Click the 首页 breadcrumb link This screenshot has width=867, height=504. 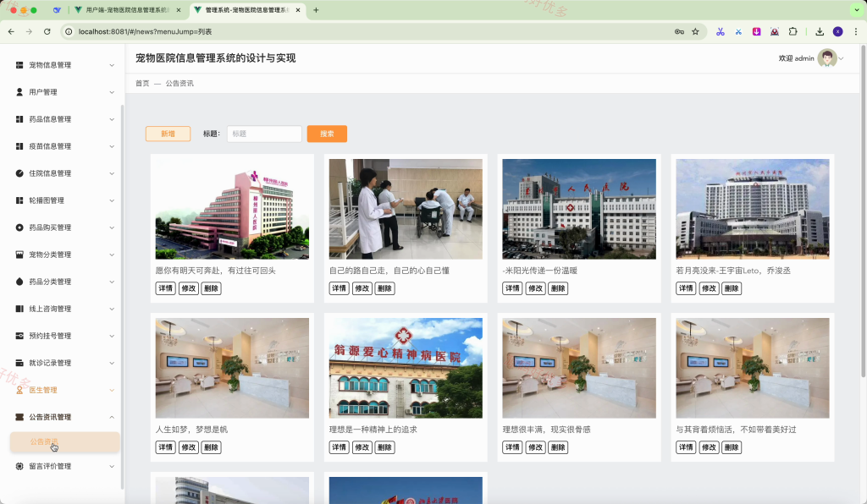142,84
